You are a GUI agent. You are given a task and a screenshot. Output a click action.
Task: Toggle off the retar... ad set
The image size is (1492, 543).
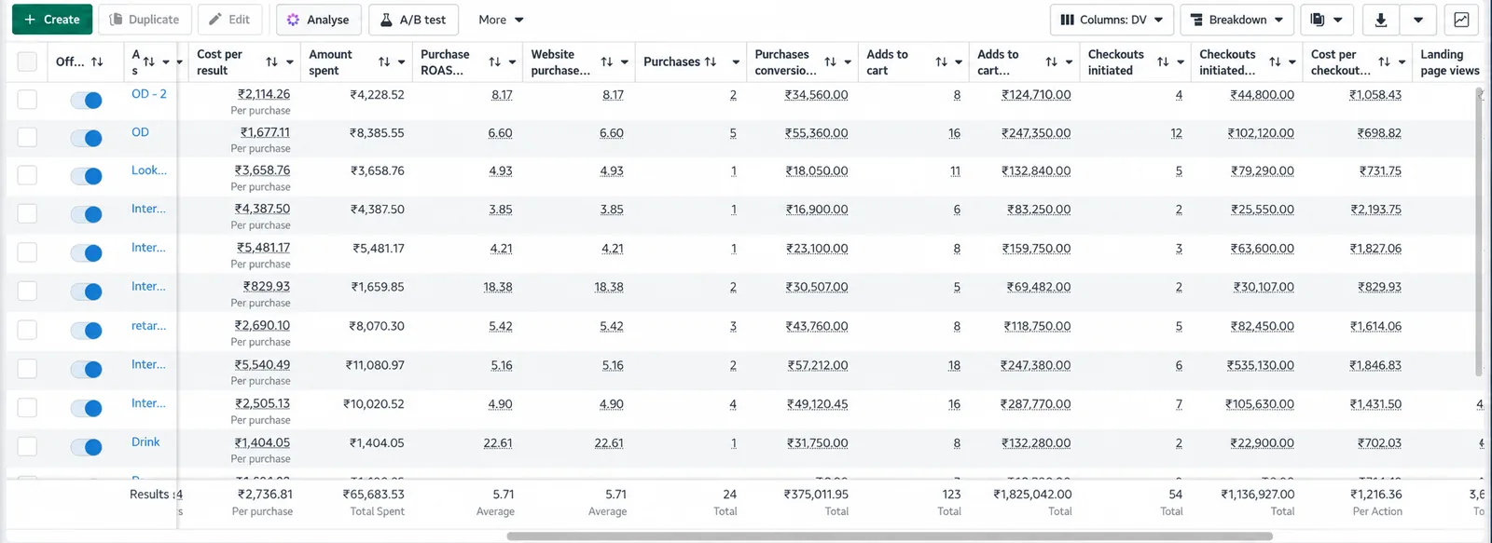[x=86, y=331]
